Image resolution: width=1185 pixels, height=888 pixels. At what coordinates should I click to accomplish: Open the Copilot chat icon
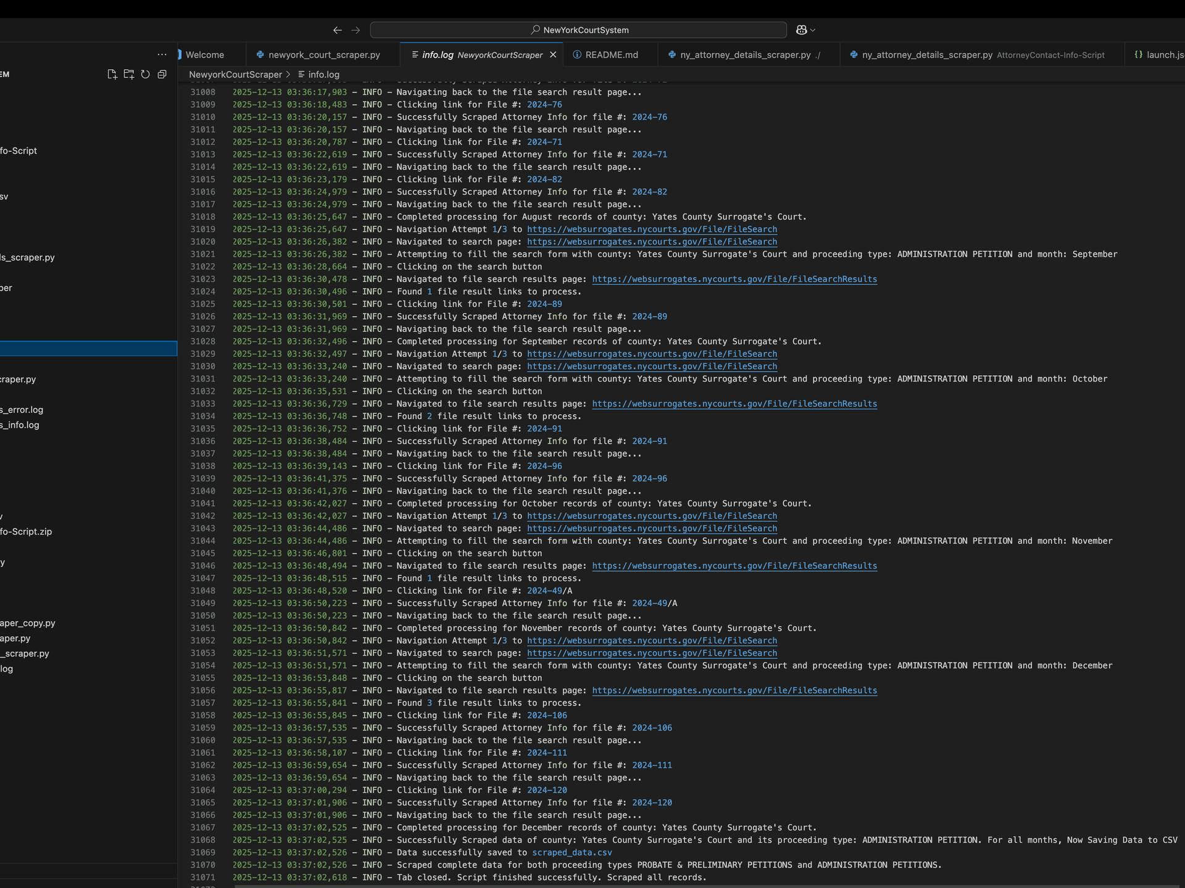[x=801, y=30]
